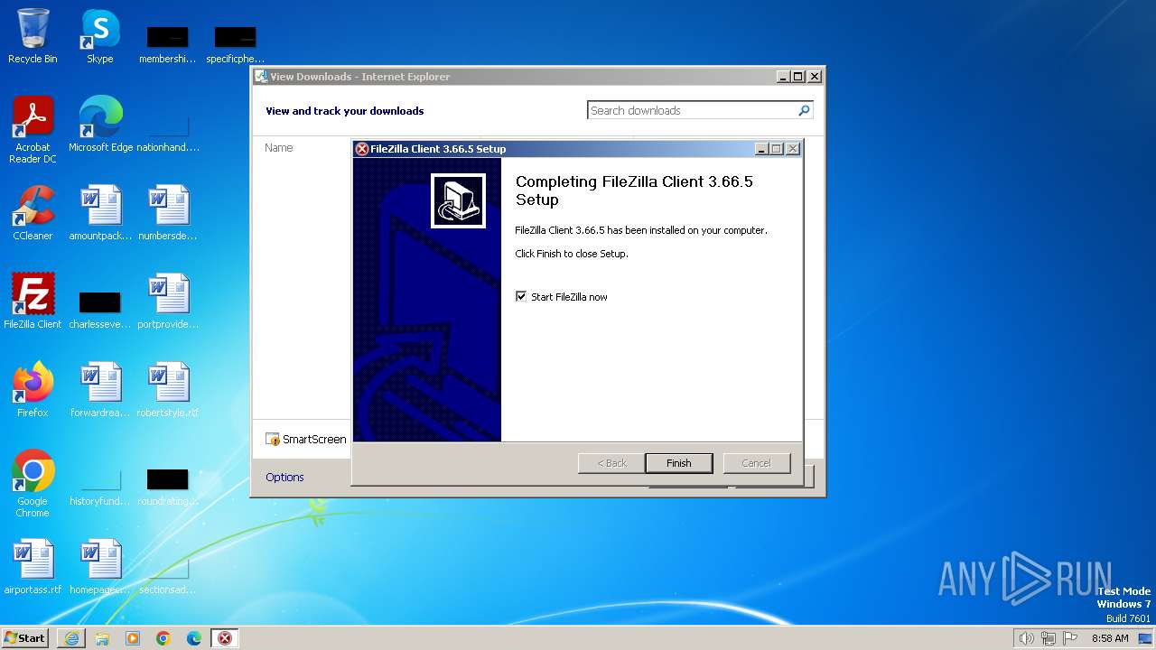Viewport: 1156px width, 650px height.
Task: Select the FileZilla Client desktop icon
Action: (33, 302)
